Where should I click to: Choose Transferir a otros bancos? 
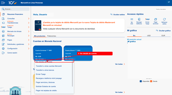pos(45,70)
